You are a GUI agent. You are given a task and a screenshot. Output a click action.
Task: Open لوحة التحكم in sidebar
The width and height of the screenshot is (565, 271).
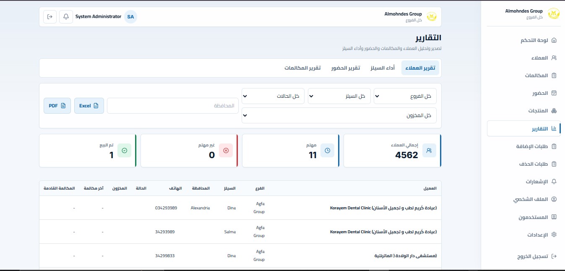[x=523, y=40]
